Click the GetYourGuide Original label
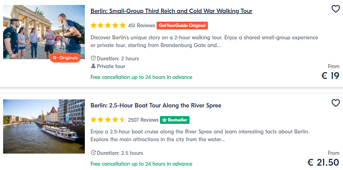The height and width of the screenshot is (170, 343). 182,25
